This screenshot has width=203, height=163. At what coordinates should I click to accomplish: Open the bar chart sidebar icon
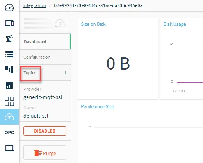9,86
